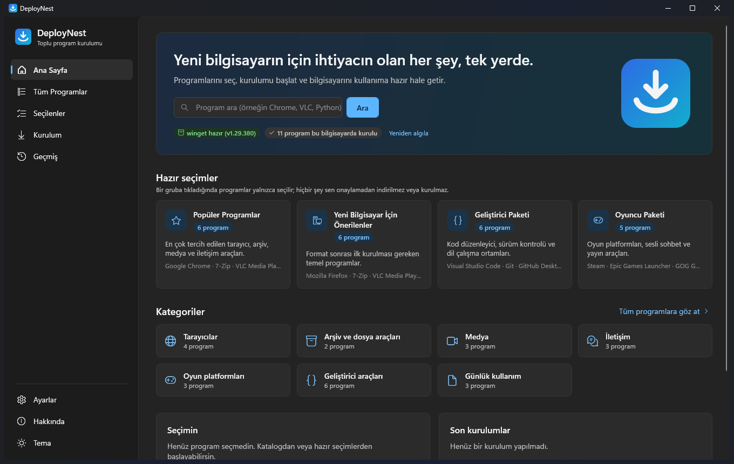Click the gamepad icon on Oyuncu Paketi card
Screen dimensions: 734x464
(598, 220)
